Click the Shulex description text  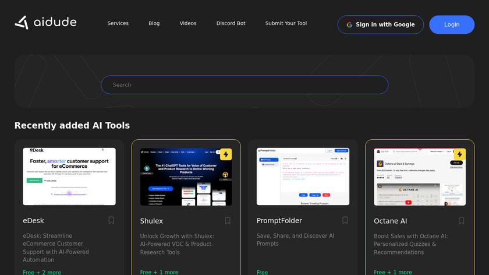pos(177,244)
